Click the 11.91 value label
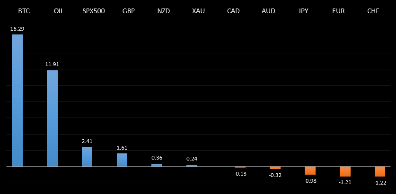The height and width of the screenshot is (194, 396). click(52, 64)
